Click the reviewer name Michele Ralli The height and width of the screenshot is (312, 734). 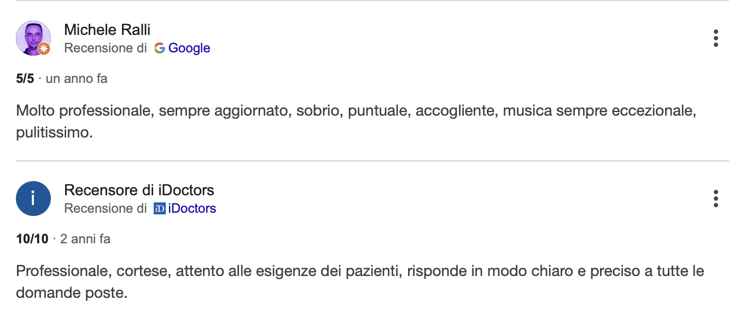(107, 29)
